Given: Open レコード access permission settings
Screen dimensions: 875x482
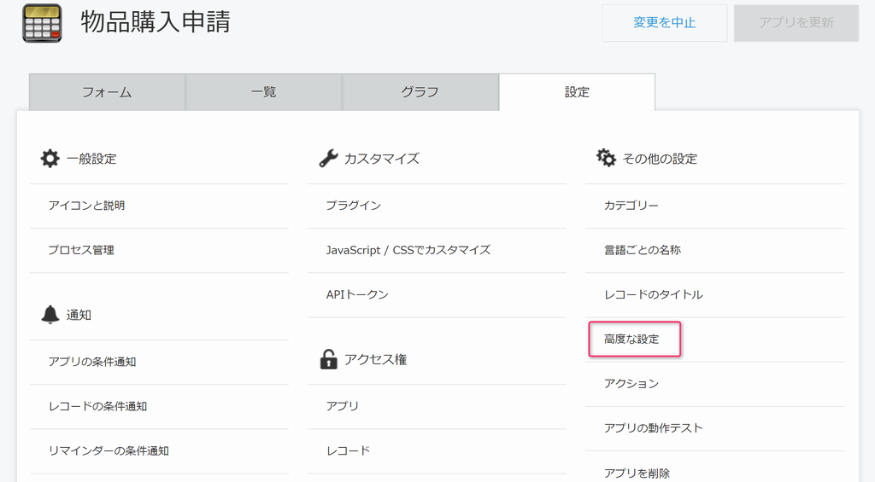Looking at the screenshot, I should pyautogui.click(x=349, y=450).
